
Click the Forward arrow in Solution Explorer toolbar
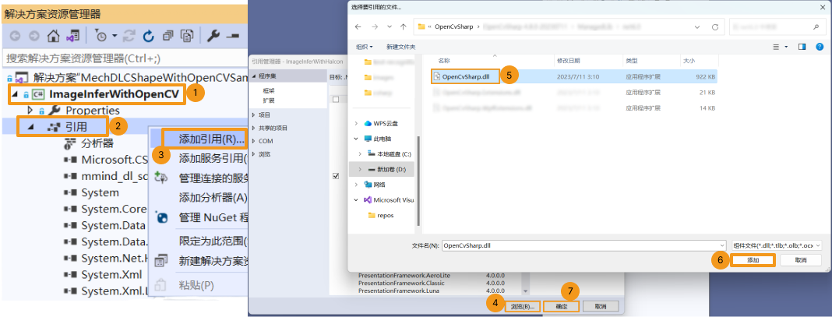[34, 36]
